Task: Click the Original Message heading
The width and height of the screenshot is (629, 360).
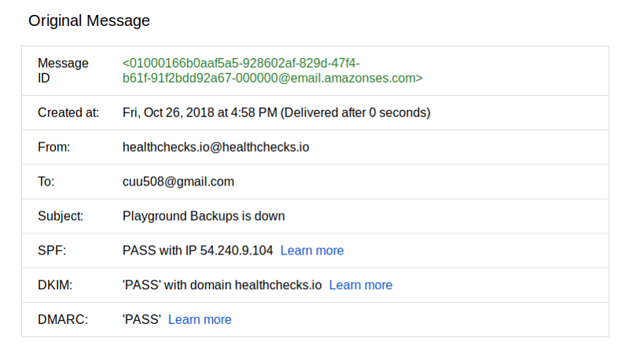Action: click(89, 20)
